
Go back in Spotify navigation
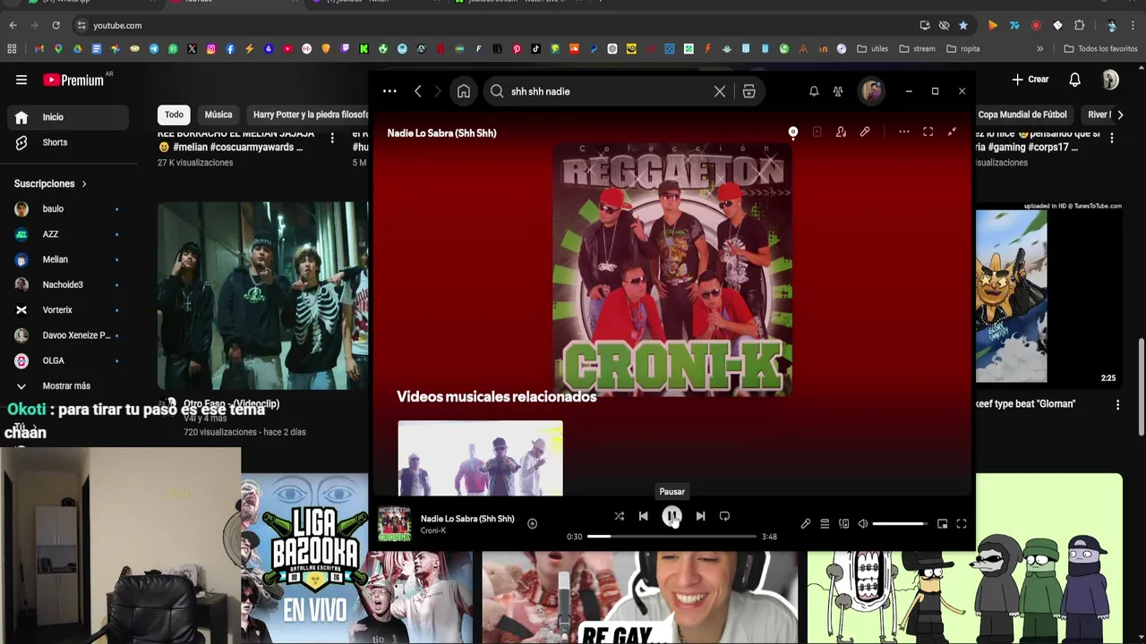(418, 91)
